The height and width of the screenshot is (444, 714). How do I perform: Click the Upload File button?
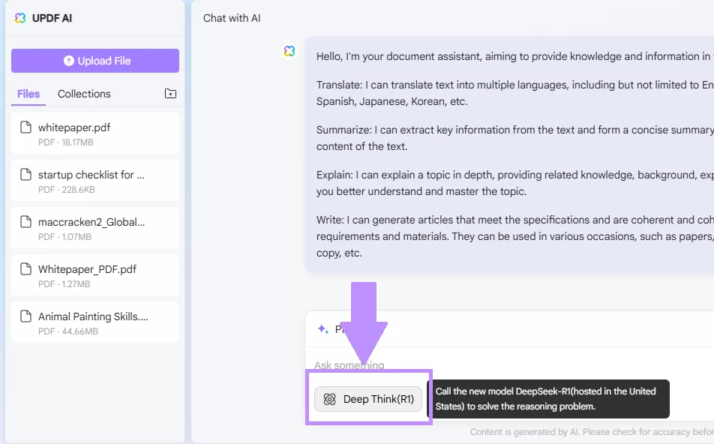click(95, 61)
